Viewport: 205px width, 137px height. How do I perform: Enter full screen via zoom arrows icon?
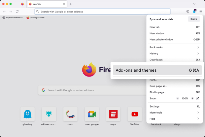pos(198,98)
